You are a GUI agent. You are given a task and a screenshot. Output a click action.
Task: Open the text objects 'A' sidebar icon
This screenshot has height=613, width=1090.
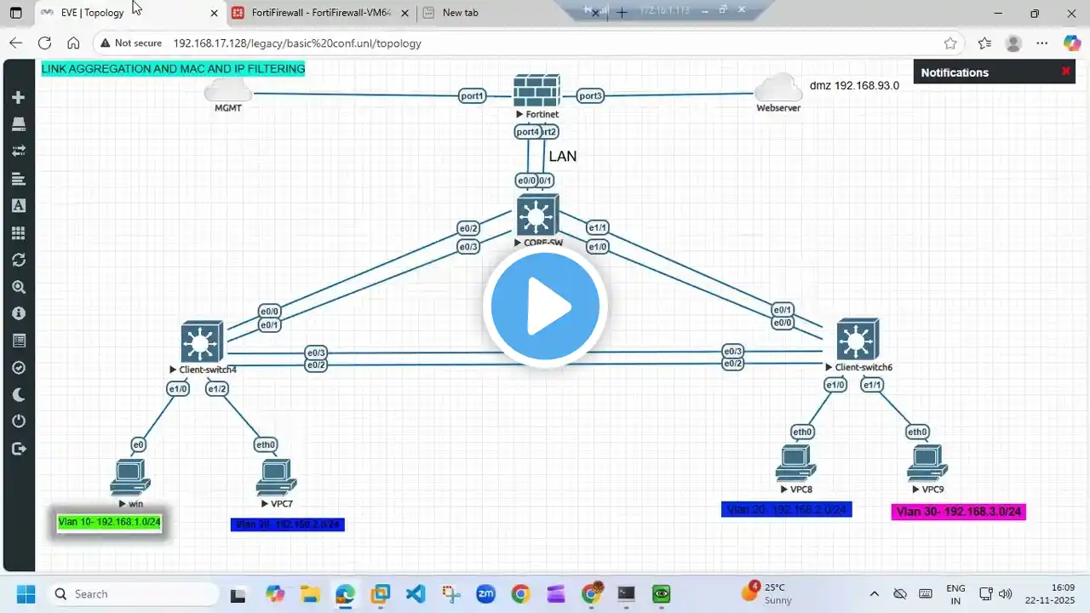pyautogui.click(x=18, y=205)
